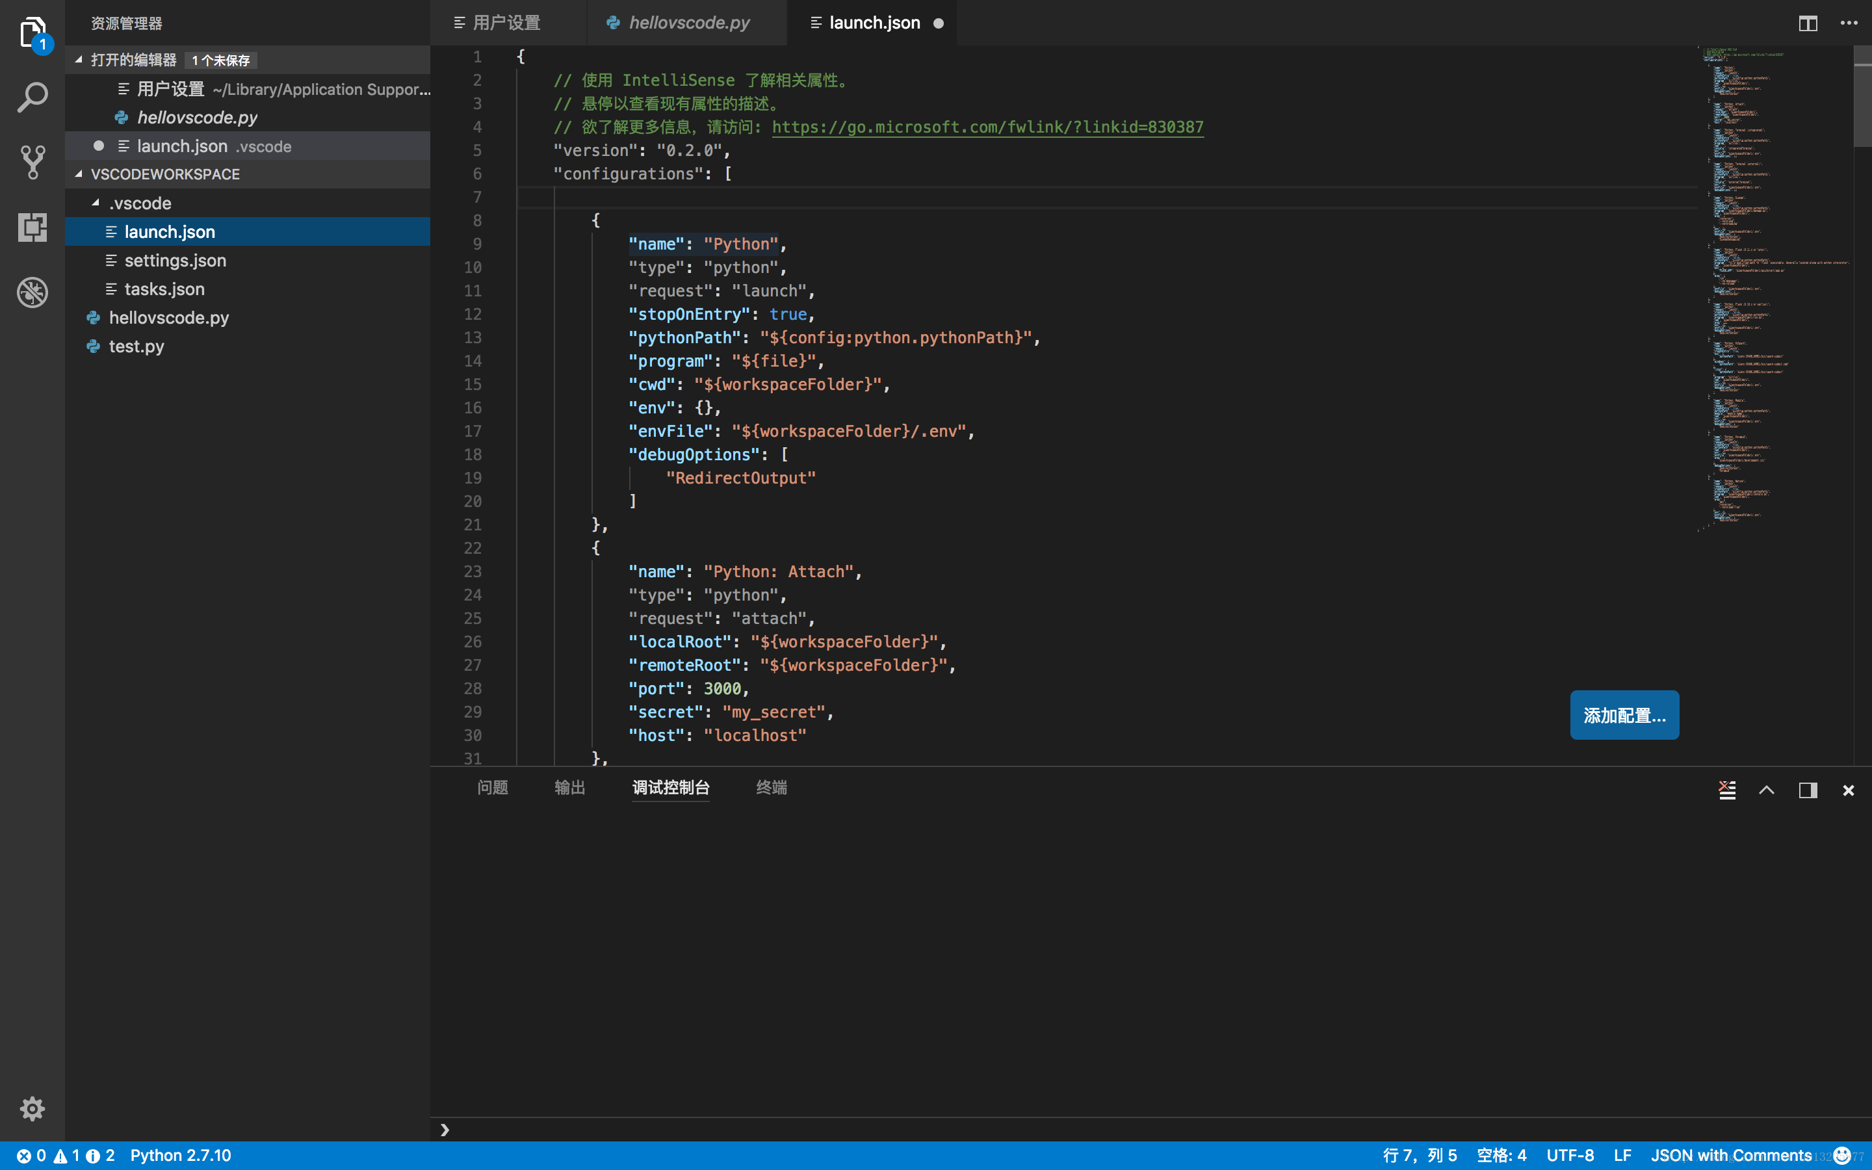Open hellovscode.py in the workspace tree
The image size is (1872, 1170).
click(x=248, y=318)
